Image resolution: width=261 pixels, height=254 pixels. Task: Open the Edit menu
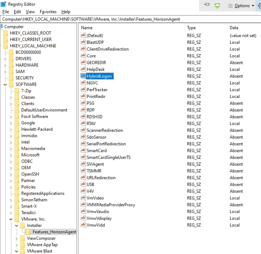(x=17, y=12)
